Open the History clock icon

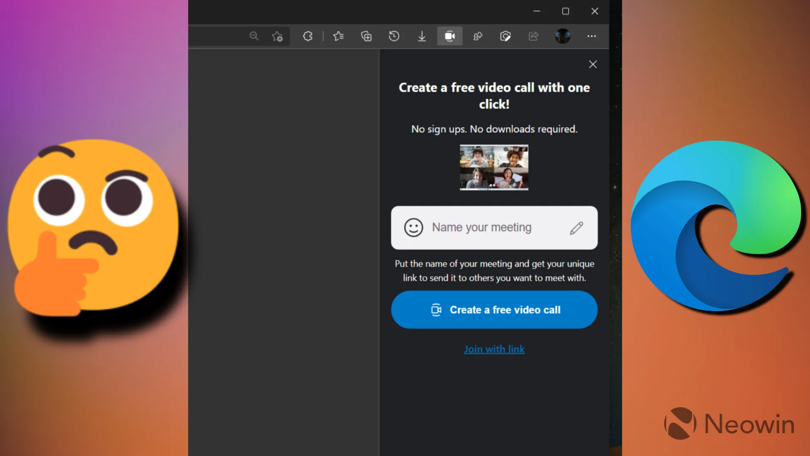click(x=394, y=36)
